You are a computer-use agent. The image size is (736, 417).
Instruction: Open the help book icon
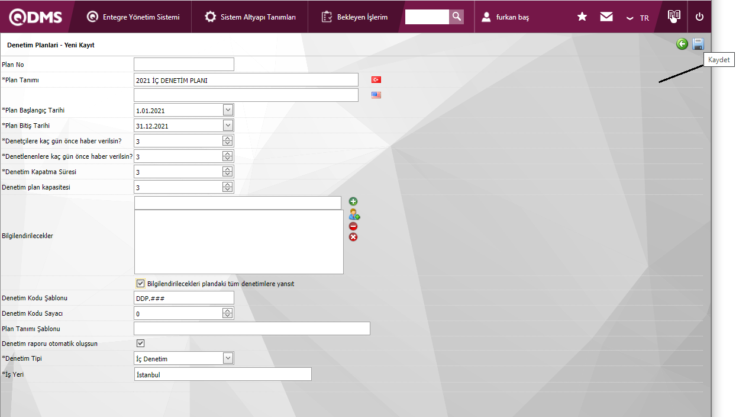(674, 16)
